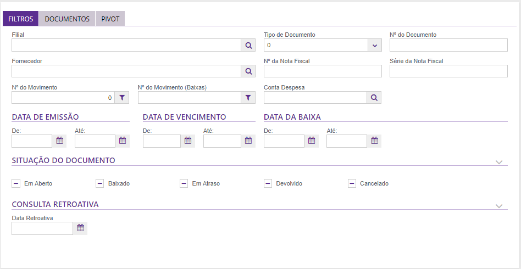
Task: Open the Data de Emissão 'De' calendar
Action: click(59, 141)
